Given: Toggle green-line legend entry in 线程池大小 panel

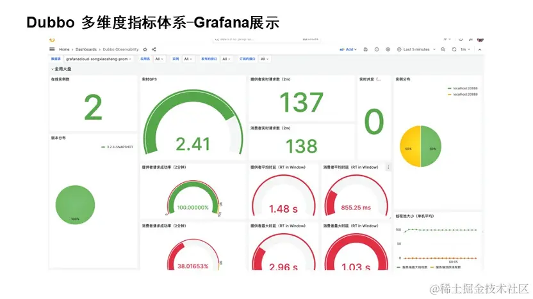Looking at the screenshot, I should (412, 268).
